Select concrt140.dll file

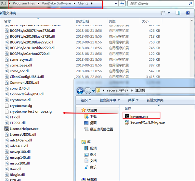[20, 88]
